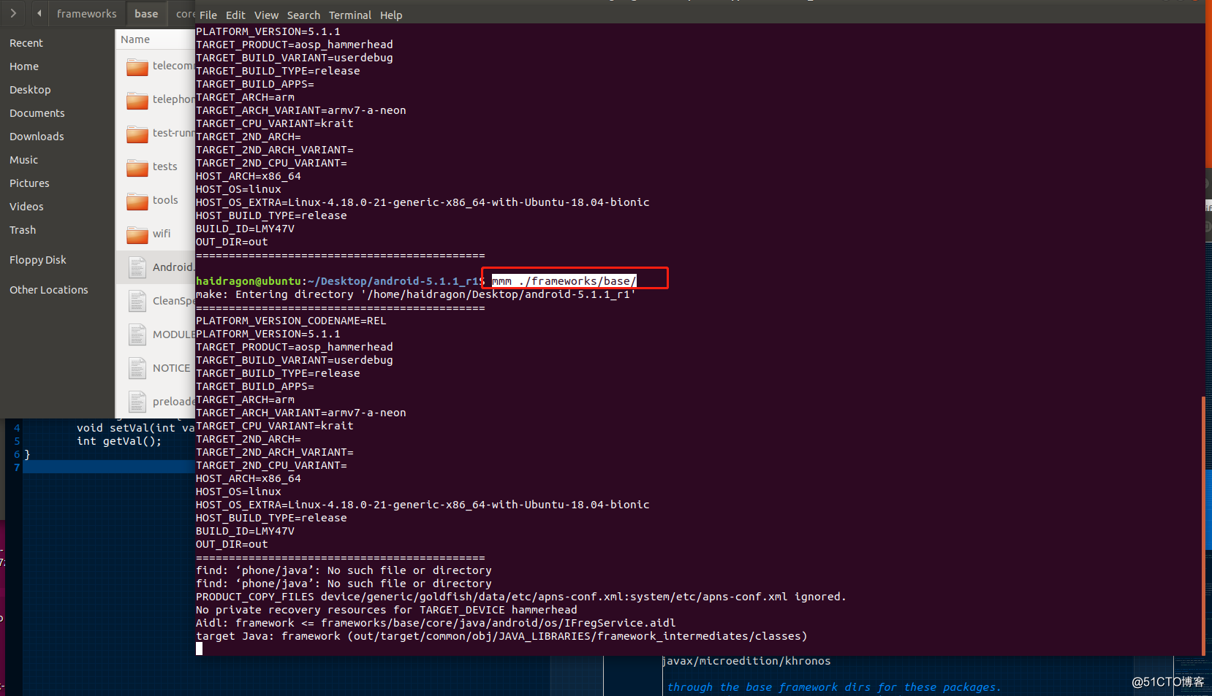Viewport: 1212px width, 696px height.
Task: Click the tests folder name
Action: pyautogui.click(x=165, y=167)
